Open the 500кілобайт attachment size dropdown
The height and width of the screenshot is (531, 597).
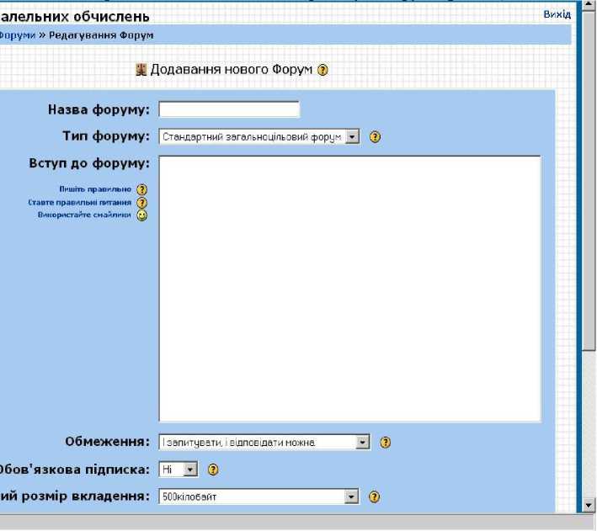click(x=259, y=496)
